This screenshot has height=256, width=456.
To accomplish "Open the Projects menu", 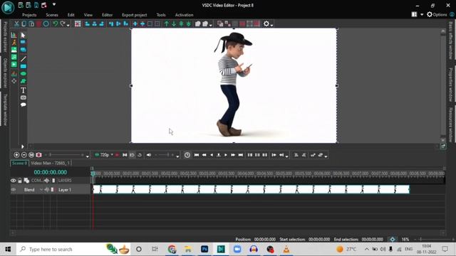I will point(29,15).
